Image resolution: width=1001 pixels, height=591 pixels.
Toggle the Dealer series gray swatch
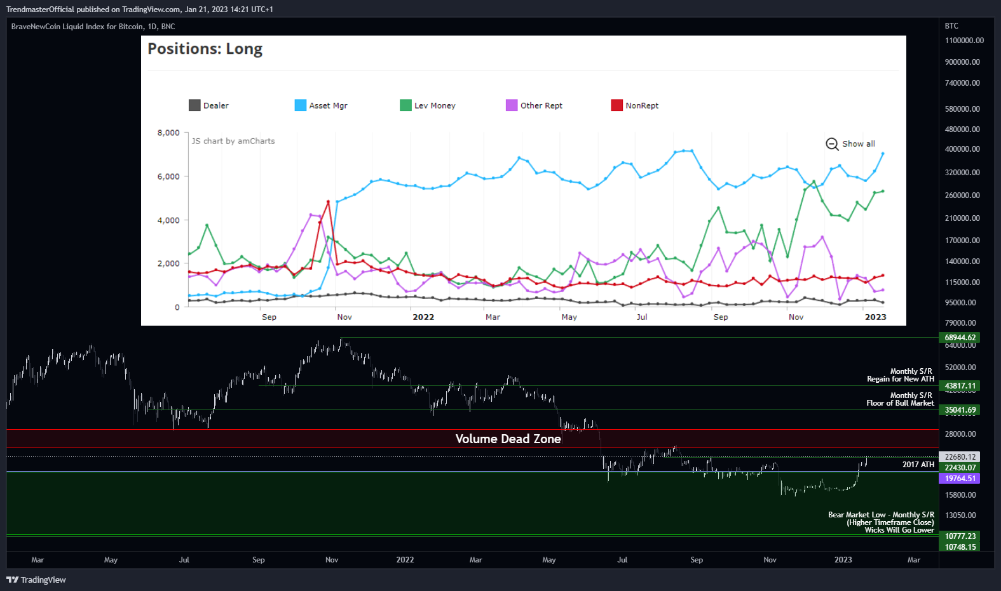[194, 105]
